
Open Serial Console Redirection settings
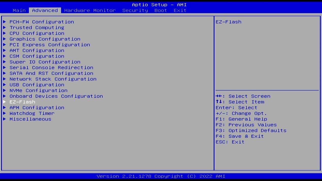(51, 68)
